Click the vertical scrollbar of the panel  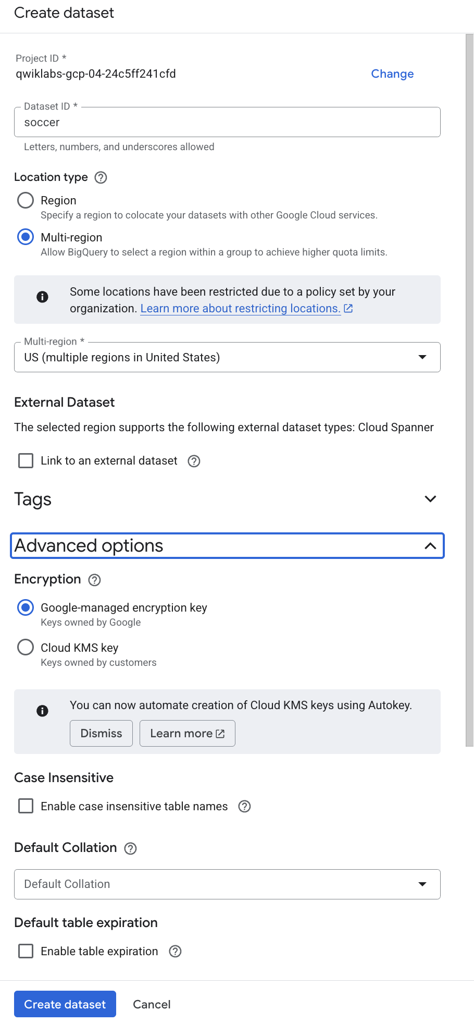coord(469,391)
